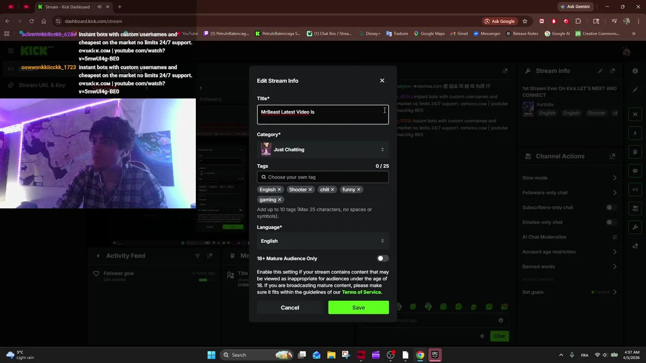
Task: Filter the Activity Feed
Action: pyautogui.click(x=197, y=256)
